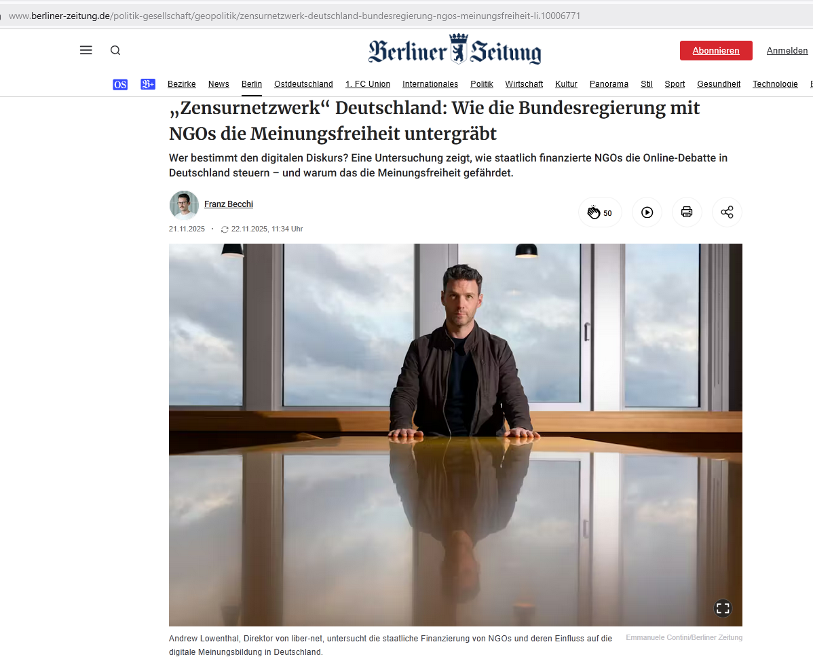Share the article via share icon

(727, 212)
